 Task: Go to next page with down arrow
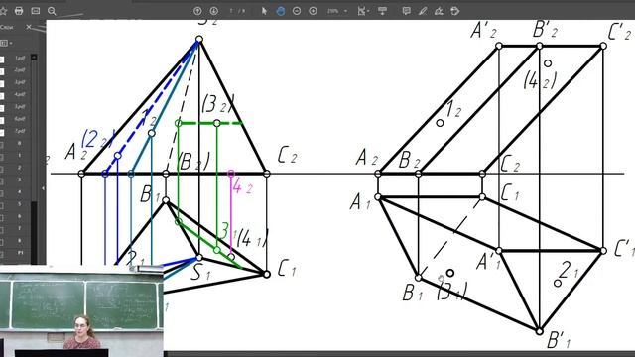click(x=214, y=11)
